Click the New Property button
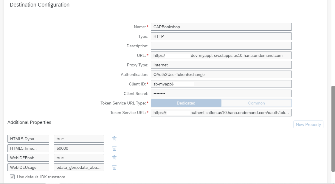 (x=308, y=124)
